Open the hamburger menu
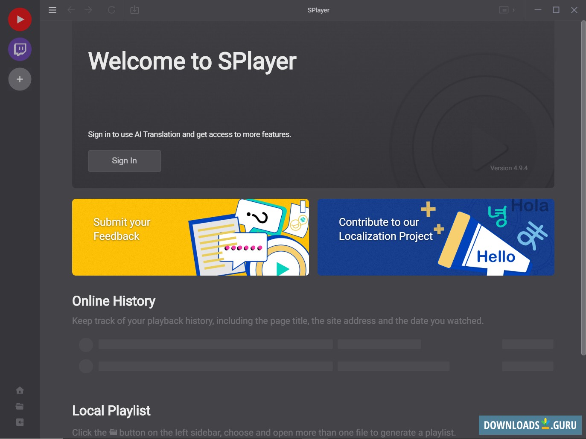 pyautogui.click(x=52, y=10)
